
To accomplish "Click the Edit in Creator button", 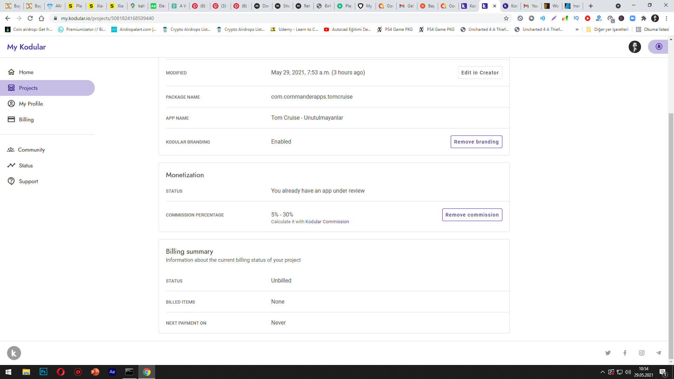I will click(480, 73).
